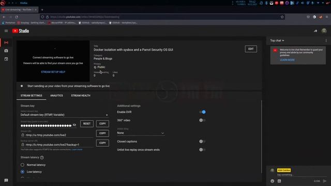The image size is (331, 186).
Task: Open the Stream Setup Help link
Action: pos(53,72)
